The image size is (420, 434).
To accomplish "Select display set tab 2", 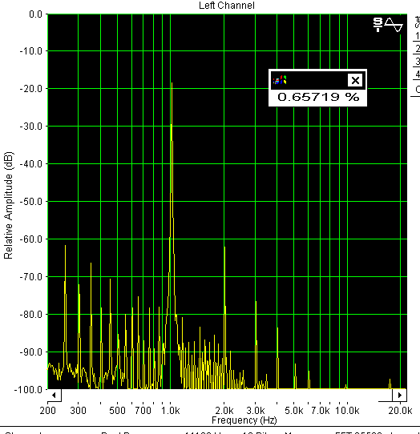I will [x=417, y=49].
